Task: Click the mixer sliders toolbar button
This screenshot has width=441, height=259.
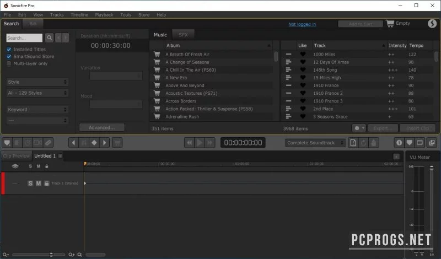Action: tap(84, 143)
